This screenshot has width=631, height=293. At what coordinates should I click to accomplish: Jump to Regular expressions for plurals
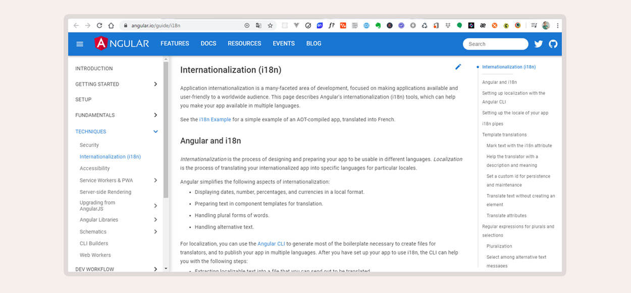518,231
